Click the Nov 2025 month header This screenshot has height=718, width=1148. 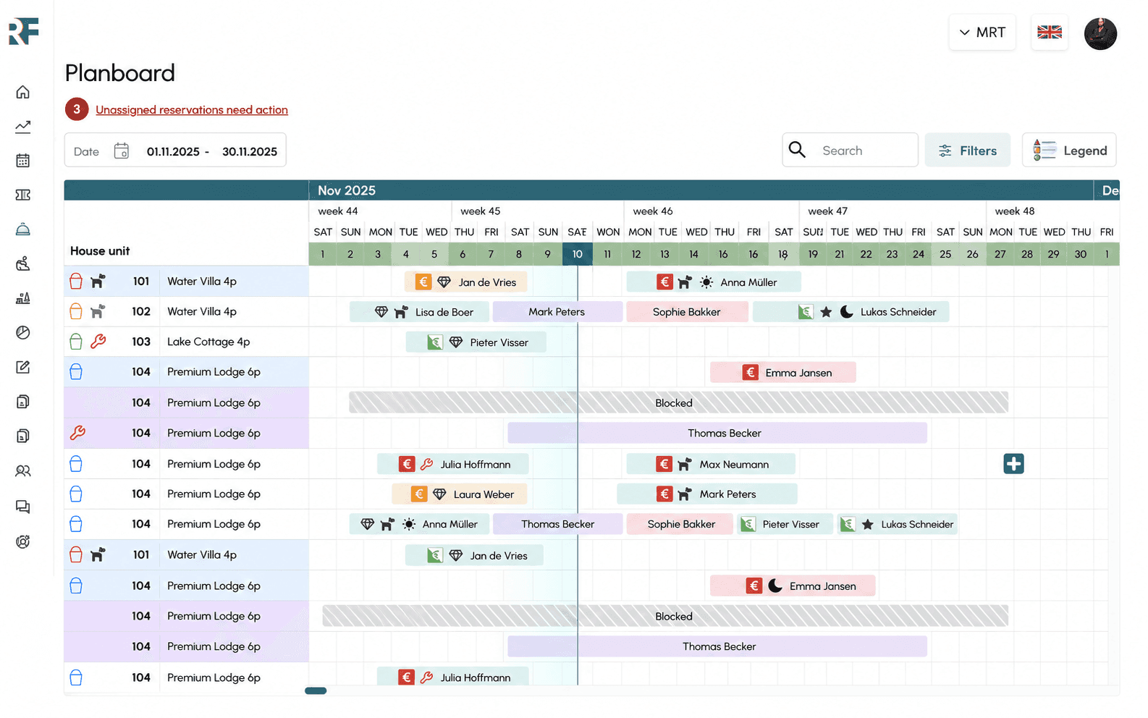[x=347, y=190]
